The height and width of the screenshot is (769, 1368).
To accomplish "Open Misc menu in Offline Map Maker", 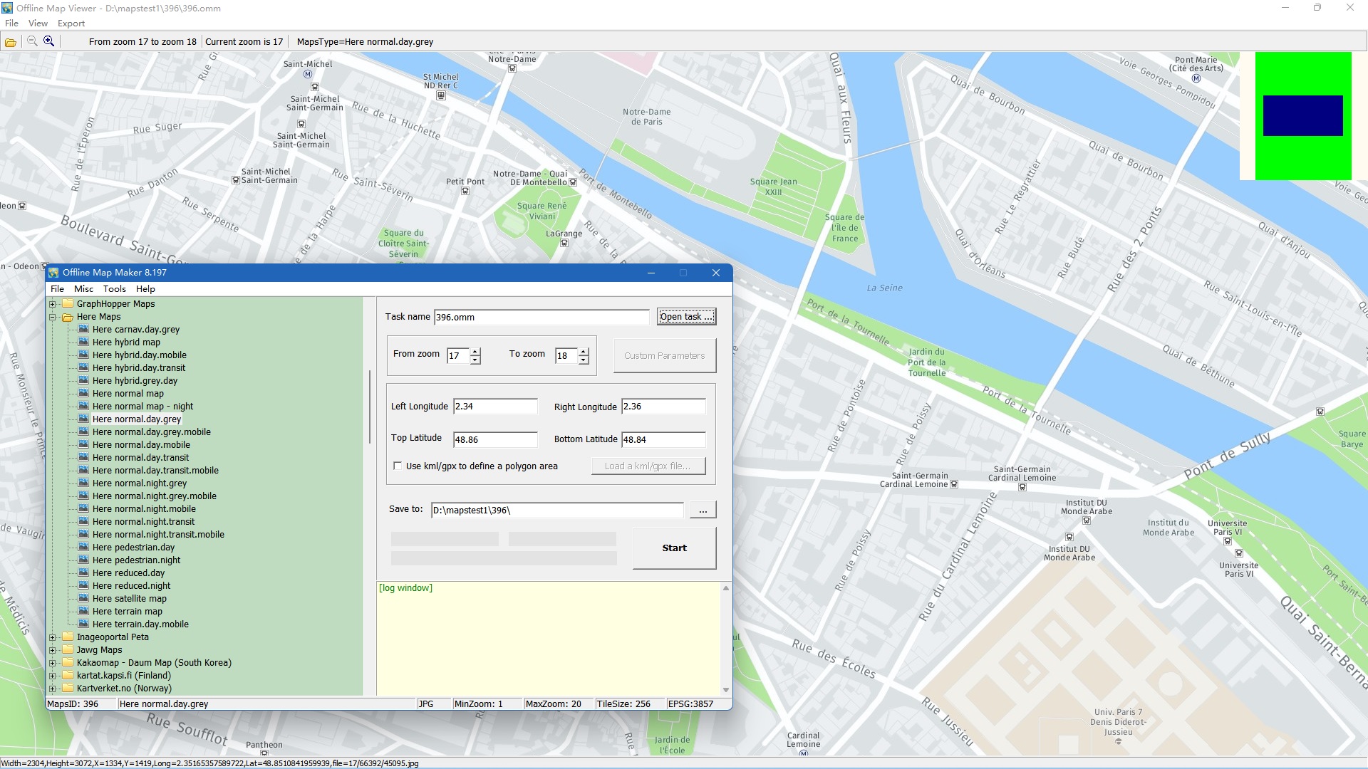I will 83,288.
